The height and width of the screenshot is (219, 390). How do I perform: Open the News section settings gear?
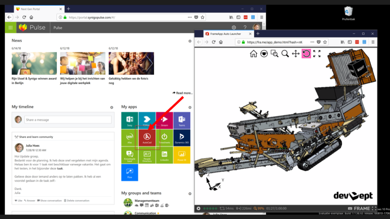(190, 41)
